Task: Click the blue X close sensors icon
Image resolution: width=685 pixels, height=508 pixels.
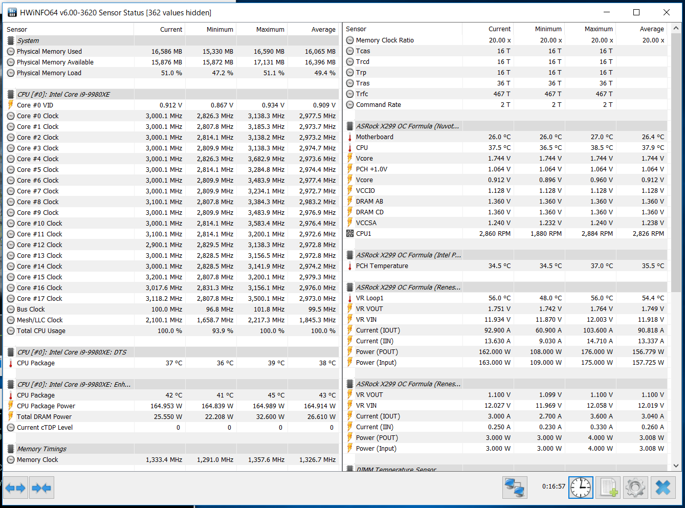Action: pos(663,488)
